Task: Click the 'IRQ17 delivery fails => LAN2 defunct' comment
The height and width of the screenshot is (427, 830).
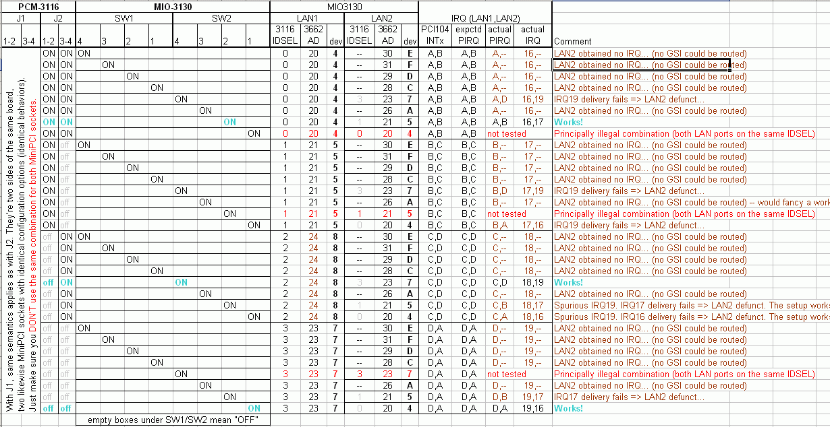Action: (x=630, y=397)
